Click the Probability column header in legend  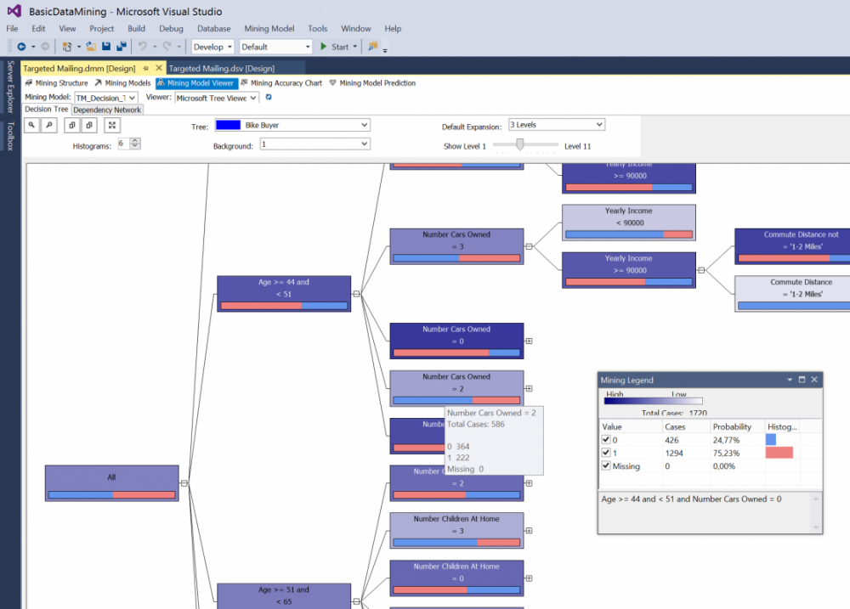coord(737,427)
